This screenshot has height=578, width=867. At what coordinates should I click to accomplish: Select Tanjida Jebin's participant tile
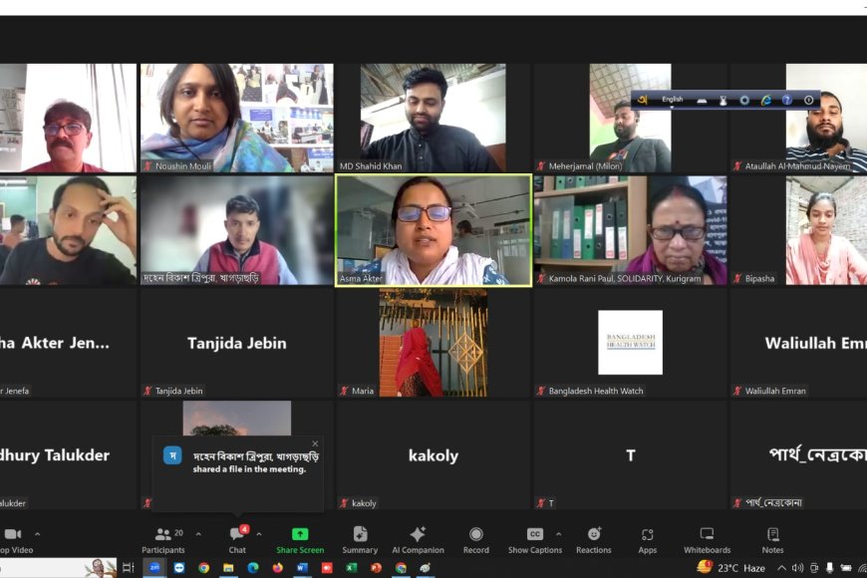point(236,343)
